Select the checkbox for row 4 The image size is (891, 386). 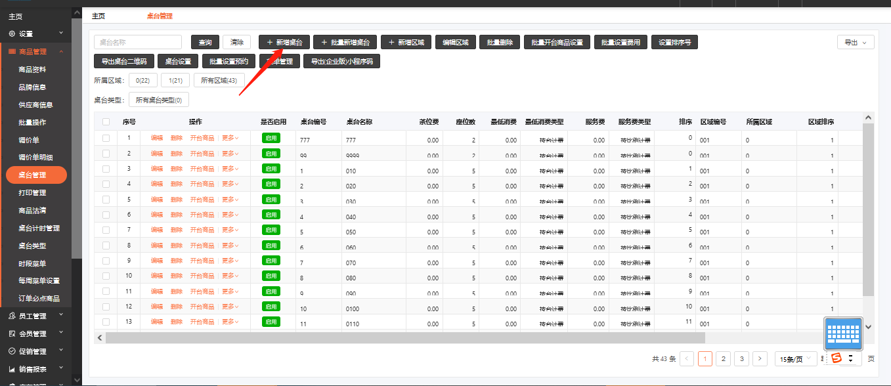(x=106, y=184)
